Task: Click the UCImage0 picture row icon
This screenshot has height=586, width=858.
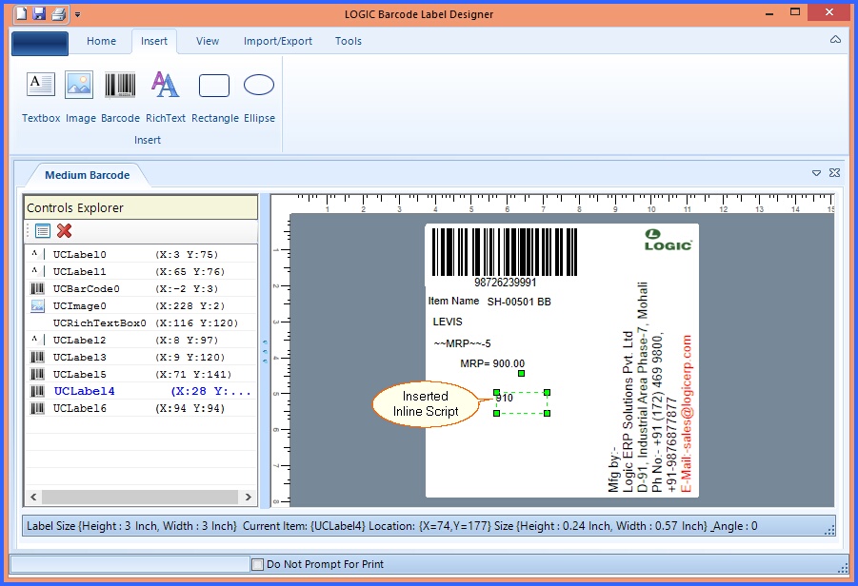Action: [x=37, y=305]
